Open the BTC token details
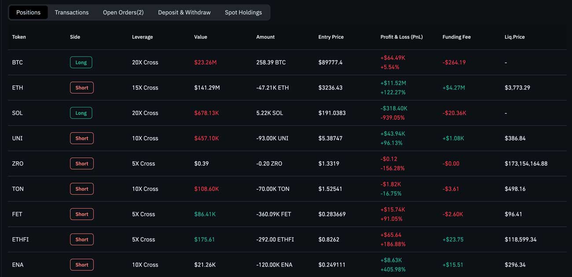572x277 pixels. click(x=17, y=62)
